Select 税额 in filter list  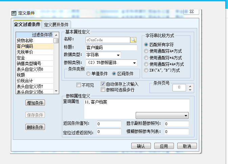(x=35, y=75)
